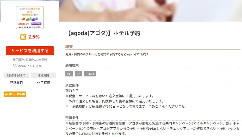
Task: Click the 2.5% reward rate text
Action: (34, 37)
